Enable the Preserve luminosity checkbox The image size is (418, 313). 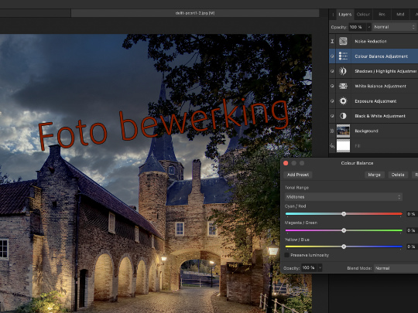point(287,255)
